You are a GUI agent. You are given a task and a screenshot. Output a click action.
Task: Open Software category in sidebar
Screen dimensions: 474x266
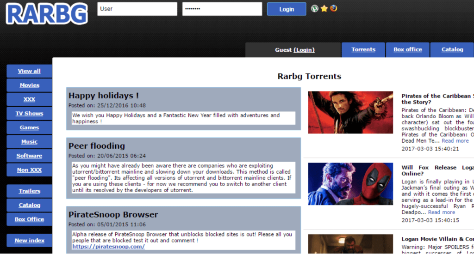point(29,156)
